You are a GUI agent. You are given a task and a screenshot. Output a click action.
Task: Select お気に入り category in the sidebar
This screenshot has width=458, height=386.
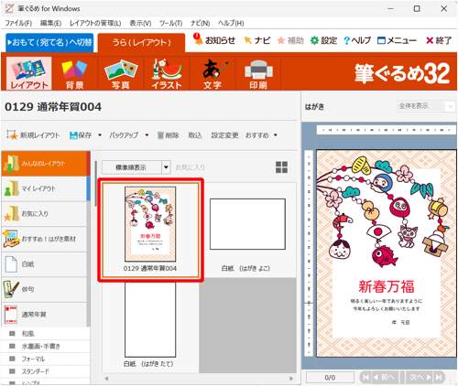coord(46,214)
